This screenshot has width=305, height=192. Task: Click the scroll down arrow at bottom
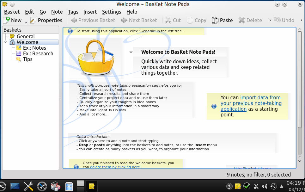[x=300, y=161]
